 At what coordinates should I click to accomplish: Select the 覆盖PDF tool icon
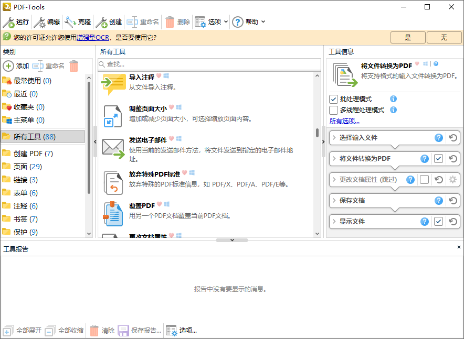point(113,214)
